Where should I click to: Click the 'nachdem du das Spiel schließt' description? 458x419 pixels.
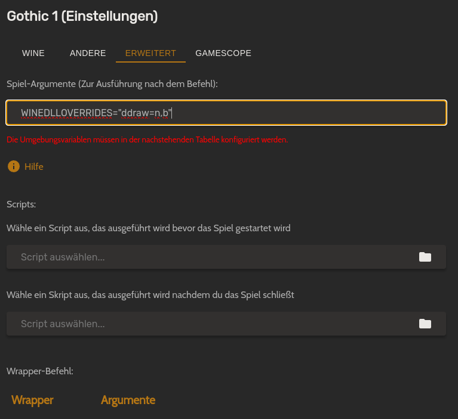[x=150, y=295]
